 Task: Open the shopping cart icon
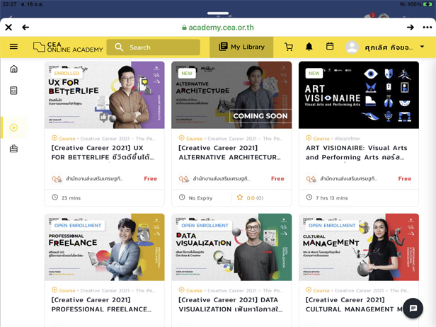coord(289,47)
